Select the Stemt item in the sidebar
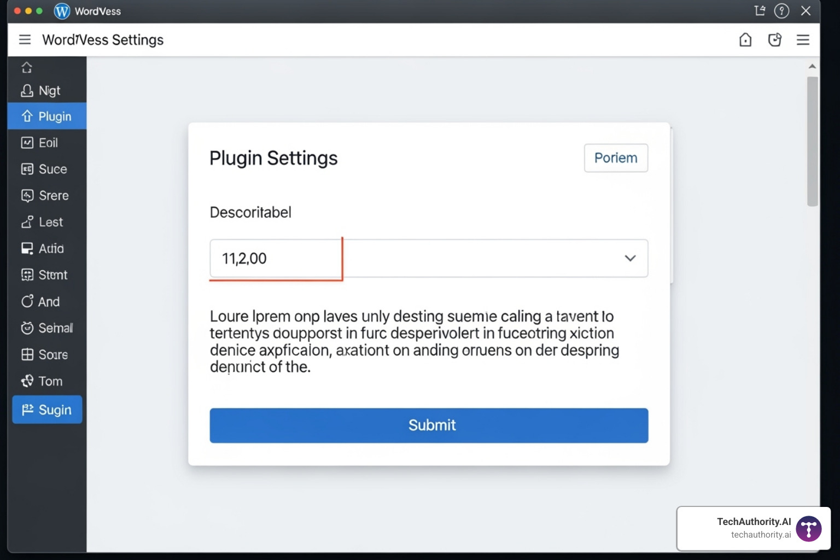The image size is (840, 560). [x=46, y=275]
